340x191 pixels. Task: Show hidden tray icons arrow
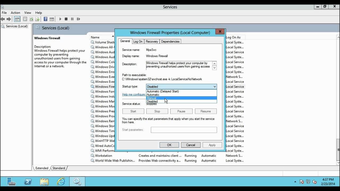(295, 182)
